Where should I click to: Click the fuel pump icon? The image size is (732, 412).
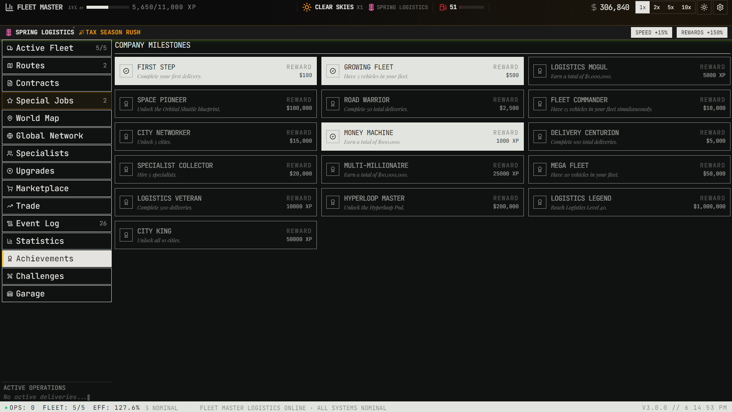click(x=443, y=7)
